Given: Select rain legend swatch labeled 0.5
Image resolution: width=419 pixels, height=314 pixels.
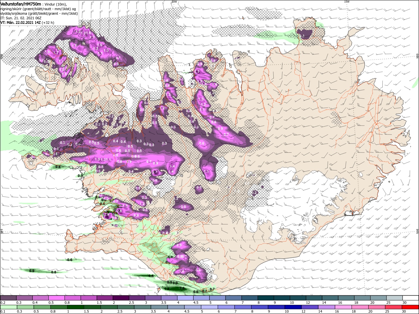Looking at the screenshot, I should click(x=43, y=307).
